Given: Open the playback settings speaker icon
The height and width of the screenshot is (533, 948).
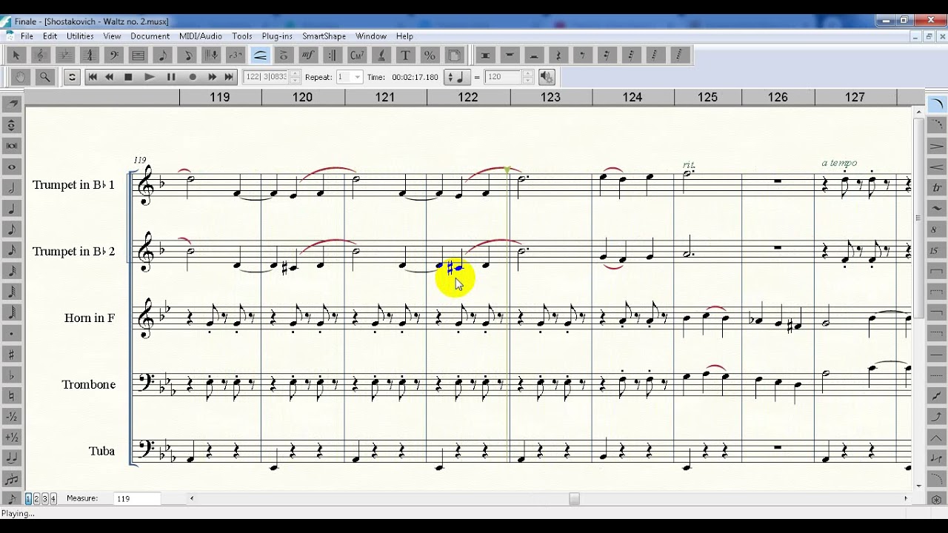Looking at the screenshot, I should pos(547,77).
